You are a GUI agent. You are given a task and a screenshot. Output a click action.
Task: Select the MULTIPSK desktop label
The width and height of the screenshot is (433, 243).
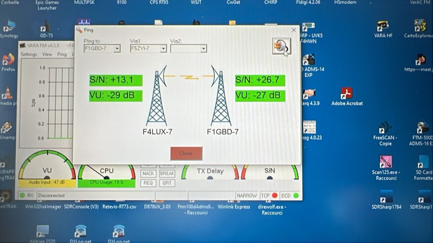pos(84,2)
